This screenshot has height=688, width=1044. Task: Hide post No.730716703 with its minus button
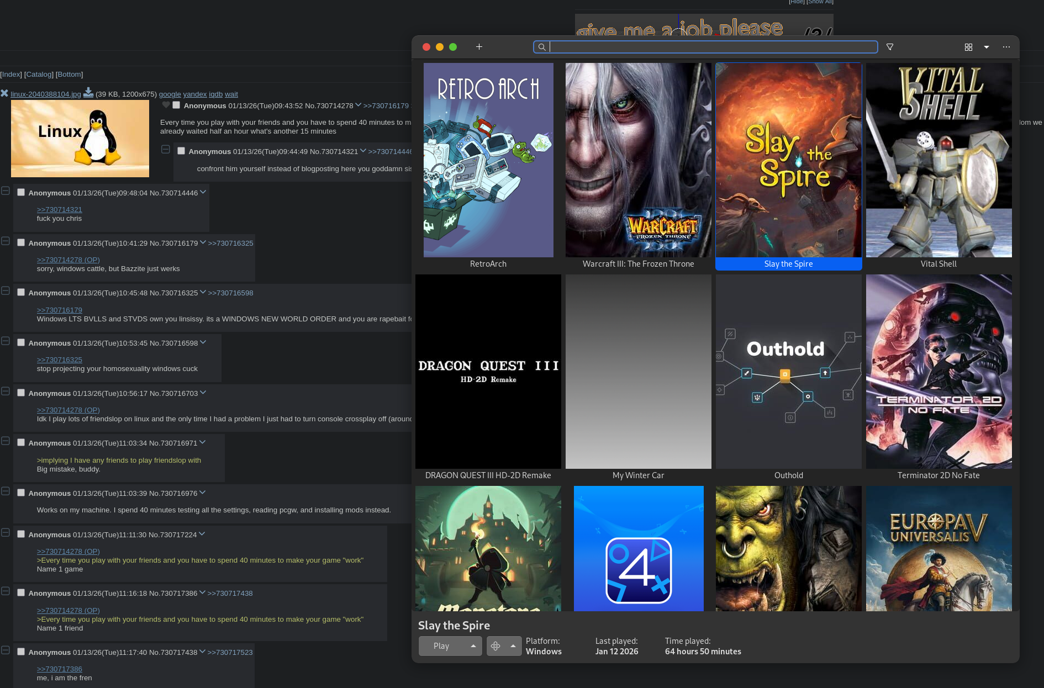coord(6,391)
